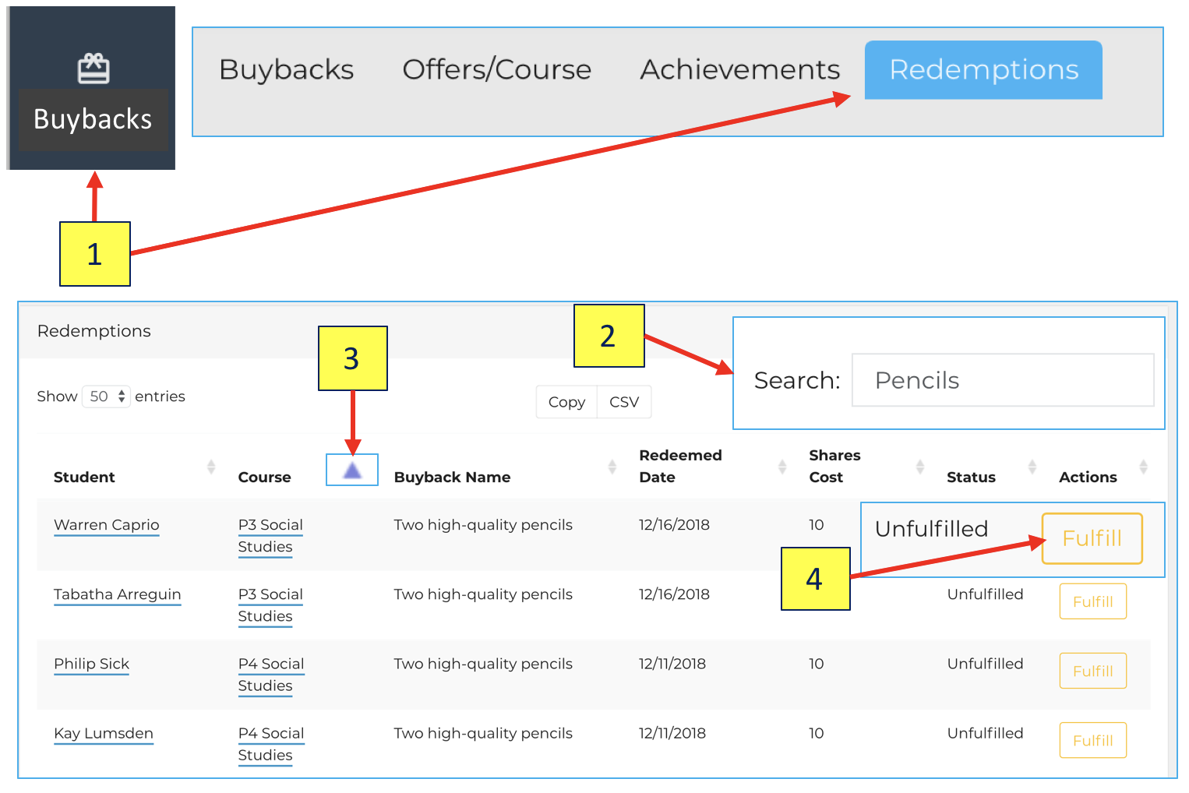
Task: Click the Buybacks gift icon in sidebar
Action: [93, 69]
